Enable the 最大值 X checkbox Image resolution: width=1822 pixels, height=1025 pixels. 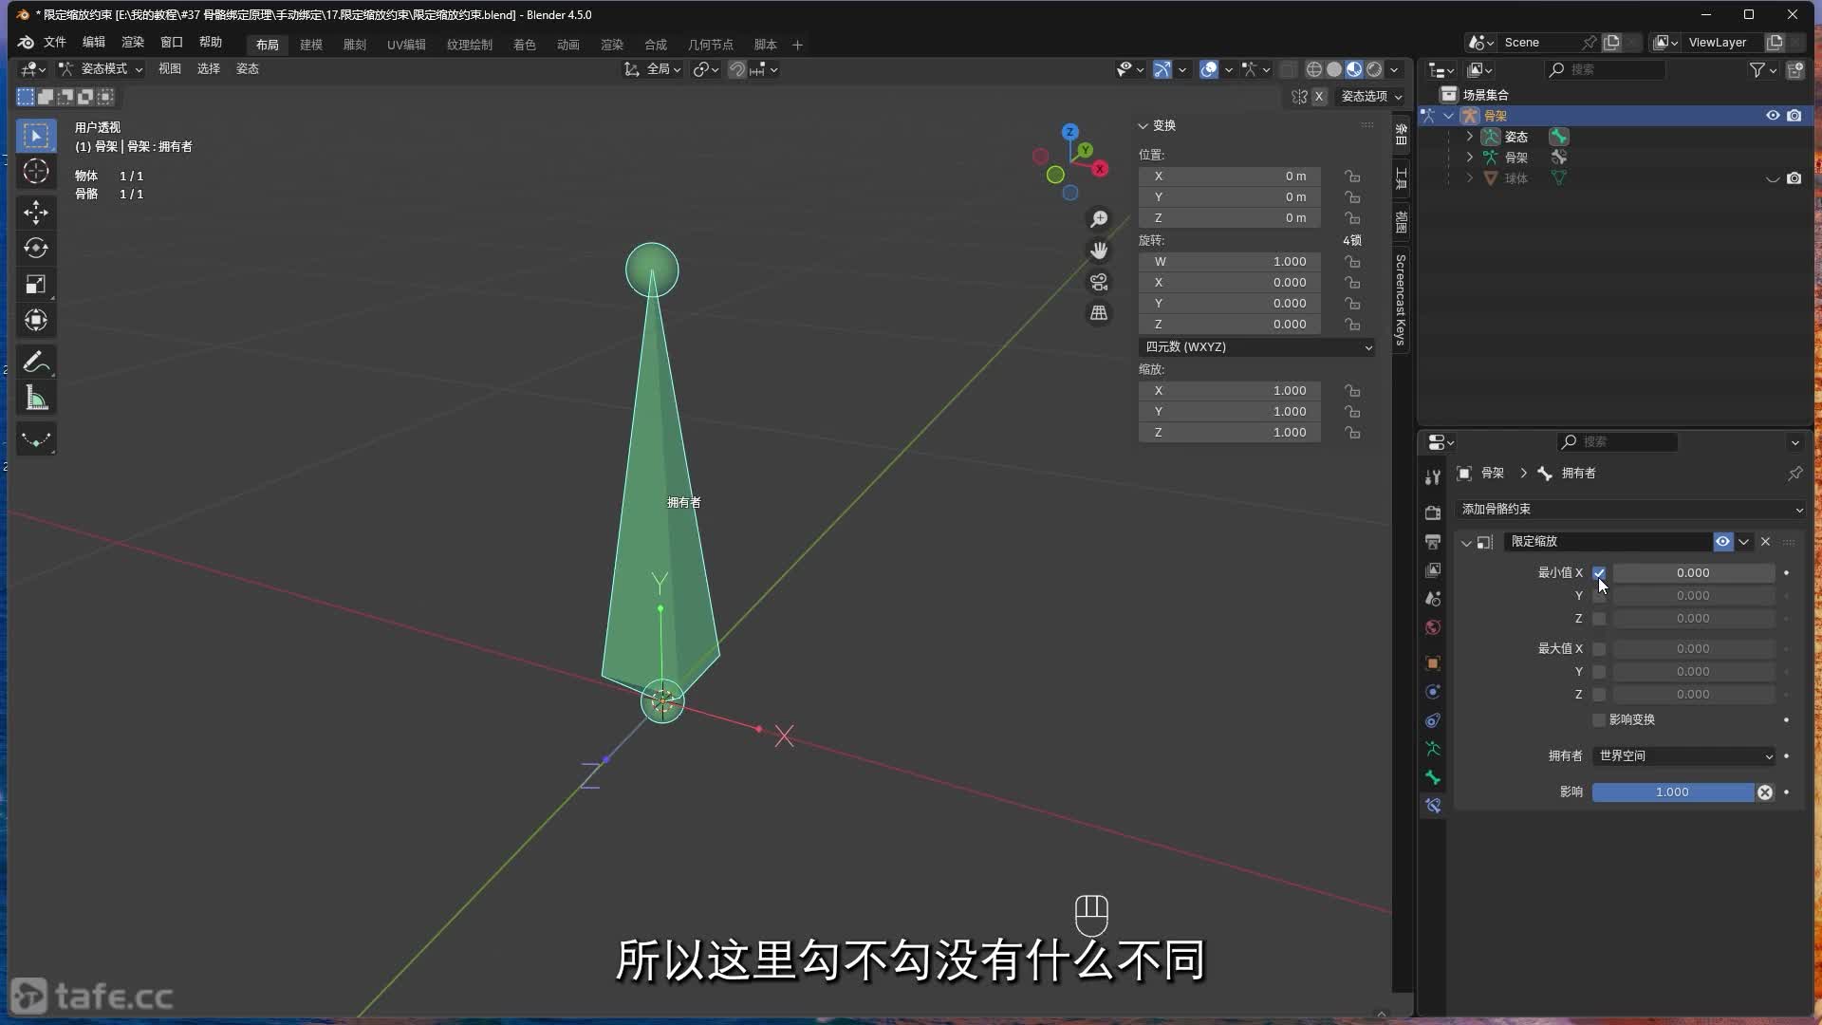point(1599,649)
